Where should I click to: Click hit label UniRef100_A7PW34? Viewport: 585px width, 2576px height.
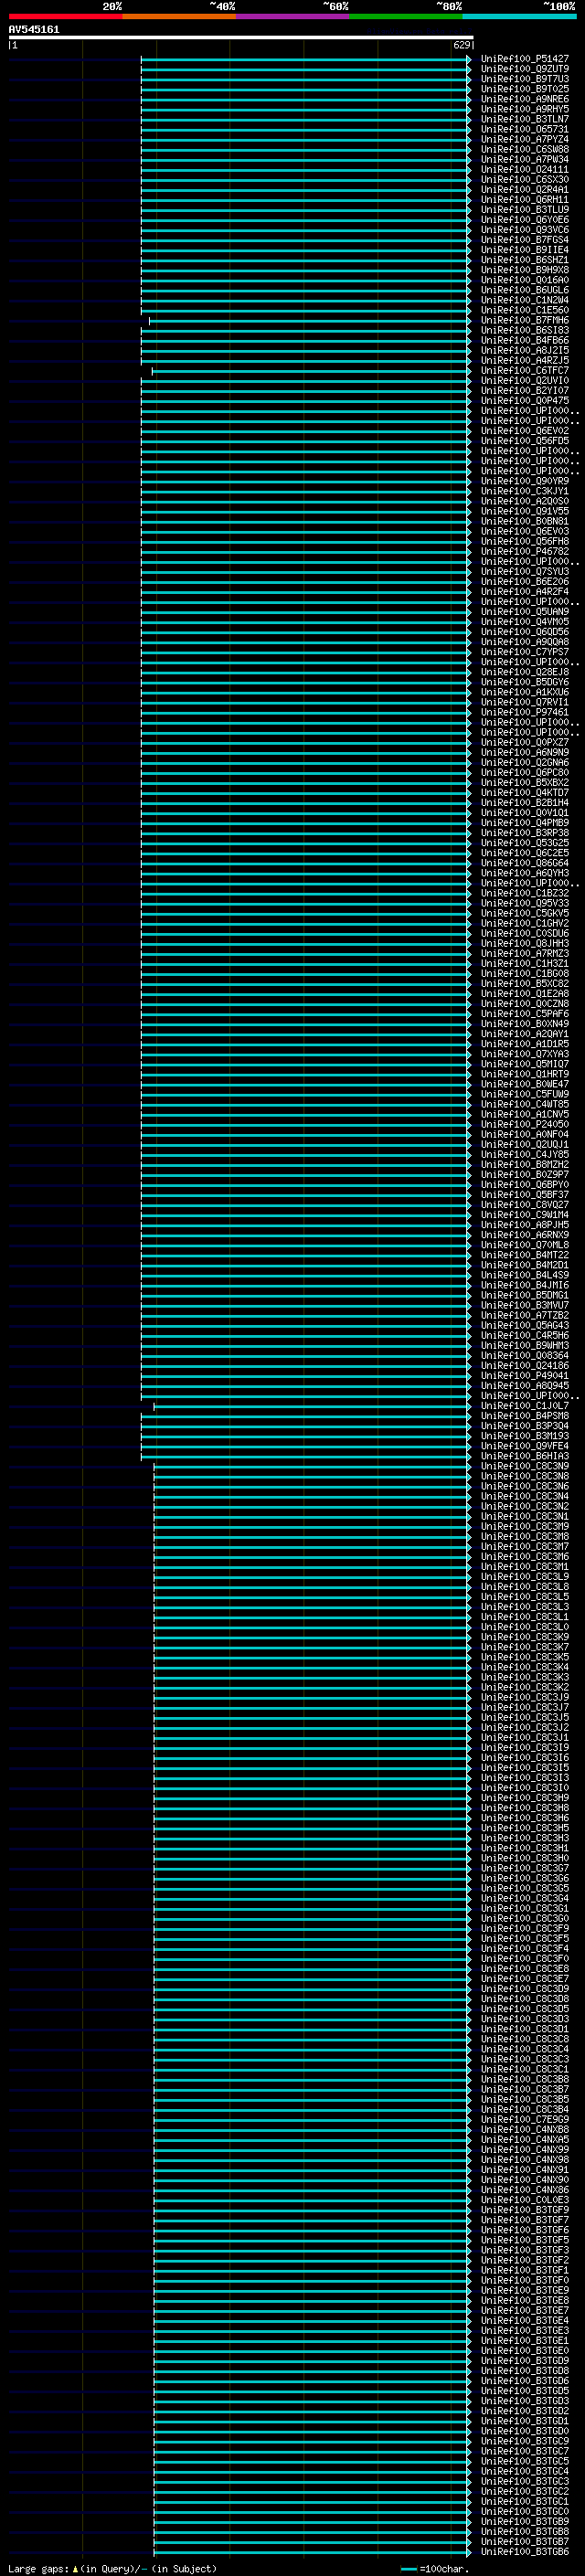(525, 159)
